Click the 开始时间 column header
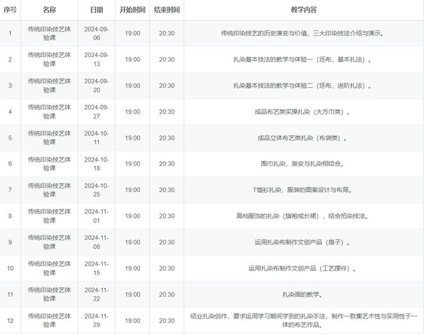Viewport: 424px width, 334px height. (132, 11)
